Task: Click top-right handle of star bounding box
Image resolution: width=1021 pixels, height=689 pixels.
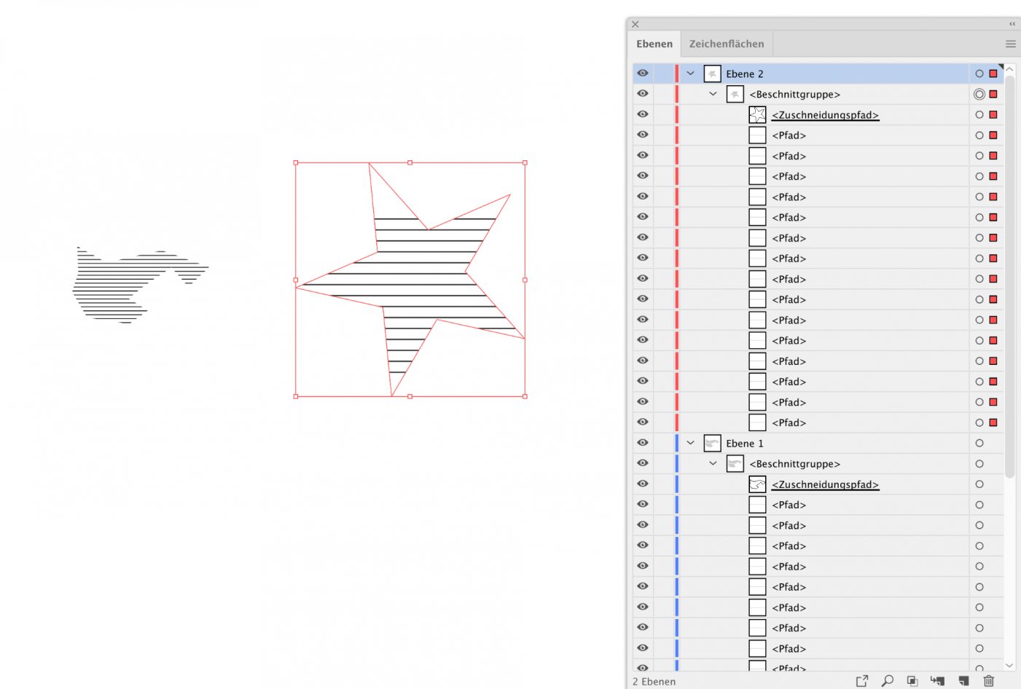Action: point(525,162)
